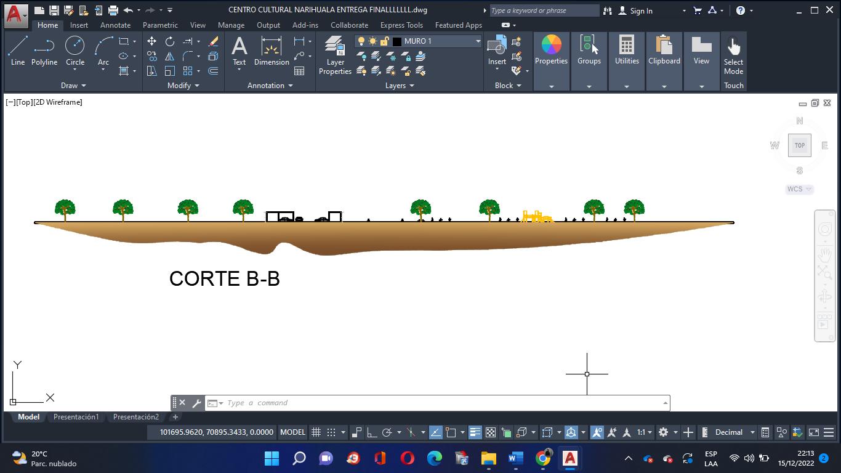Select the Line drawing tool
Screen dimensions: 841x473
click(x=18, y=51)
